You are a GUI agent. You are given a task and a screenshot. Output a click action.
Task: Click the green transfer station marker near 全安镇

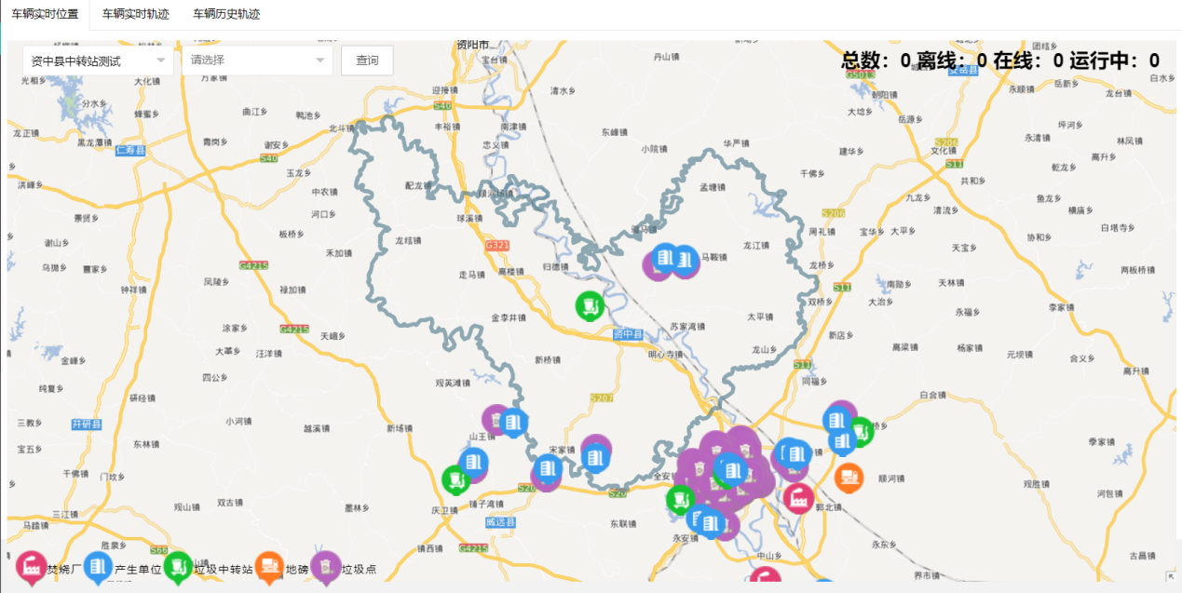pos(681,500)
